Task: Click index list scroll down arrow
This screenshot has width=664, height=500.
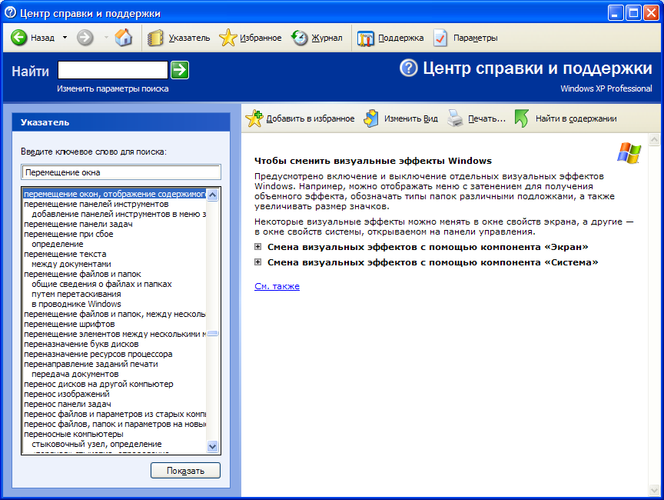Action: [x=213, y=446]
